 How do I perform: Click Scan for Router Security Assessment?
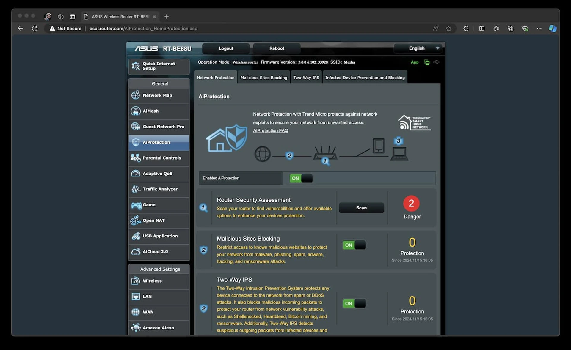tap(361, 208)
